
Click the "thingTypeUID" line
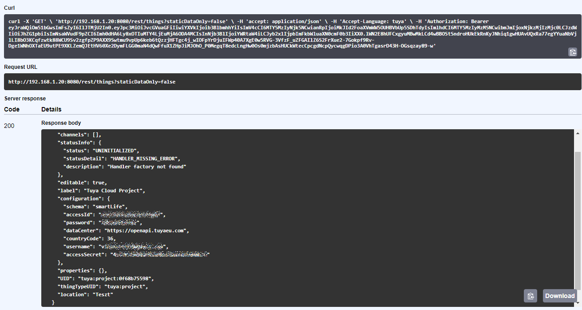pyautogui.click(x=103, y=286)
